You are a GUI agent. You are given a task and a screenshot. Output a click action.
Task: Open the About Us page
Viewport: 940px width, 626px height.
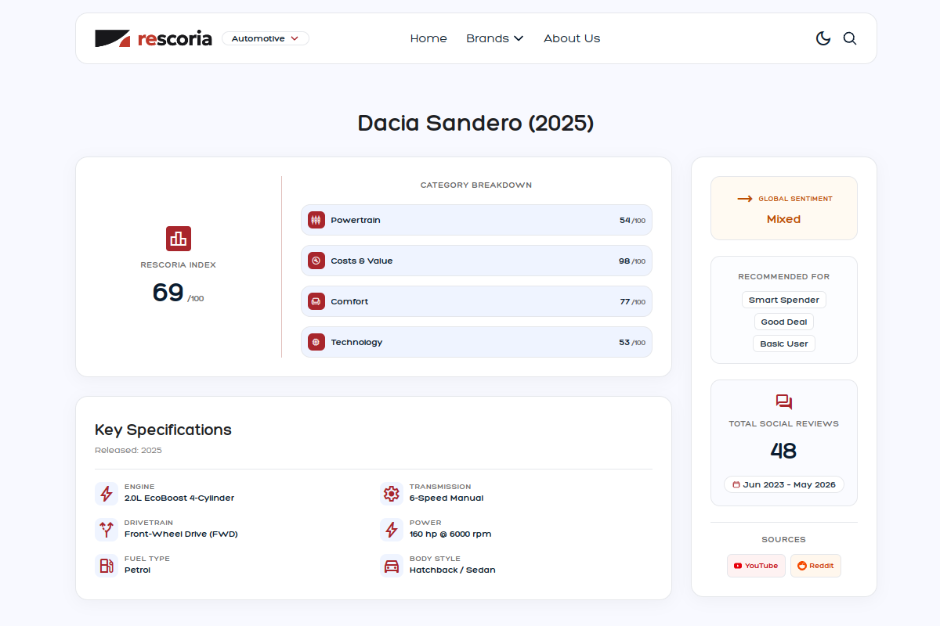[572, 38]
